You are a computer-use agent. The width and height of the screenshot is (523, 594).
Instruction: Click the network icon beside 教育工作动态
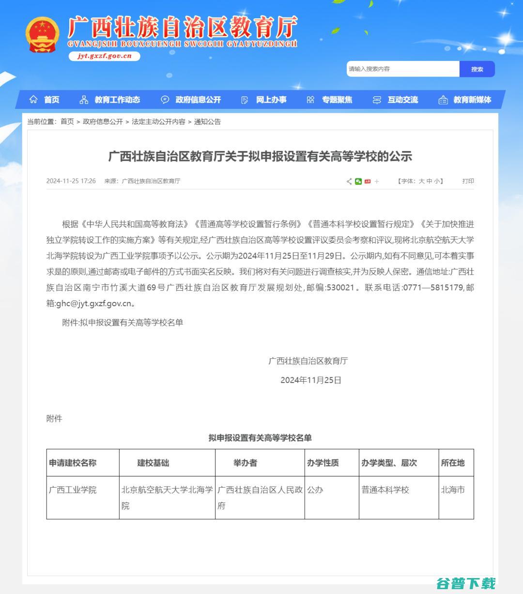click(84, 100)
